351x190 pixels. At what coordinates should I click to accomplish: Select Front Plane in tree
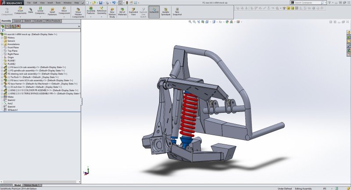click(13, 47)
